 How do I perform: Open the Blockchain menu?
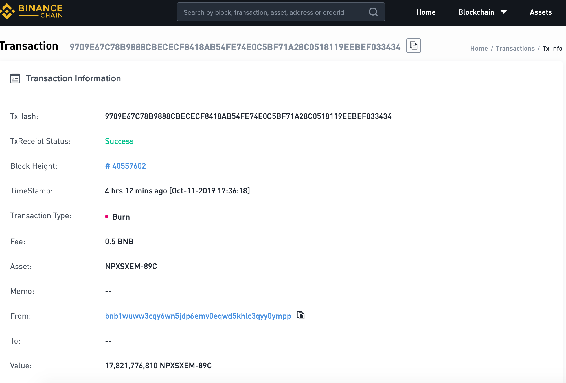pyautogui.click(x=476, y=12)
